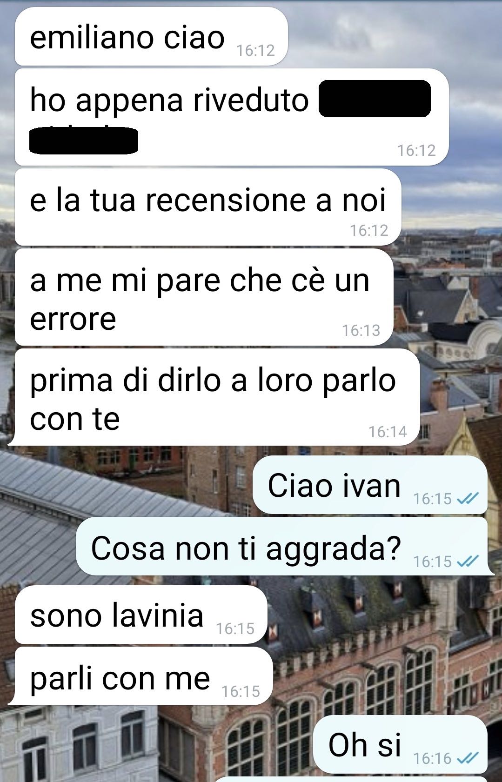Image resolution: width=502 pixels, height=782 pixels.
Task: Tap the 'parli con me' message bubble
Action: tap(141, 676)
